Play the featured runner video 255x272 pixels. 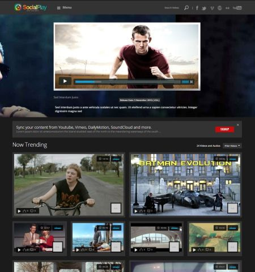tap(65, 81)
